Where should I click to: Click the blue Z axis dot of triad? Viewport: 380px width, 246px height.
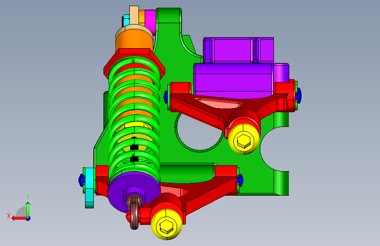coord(28,218)
